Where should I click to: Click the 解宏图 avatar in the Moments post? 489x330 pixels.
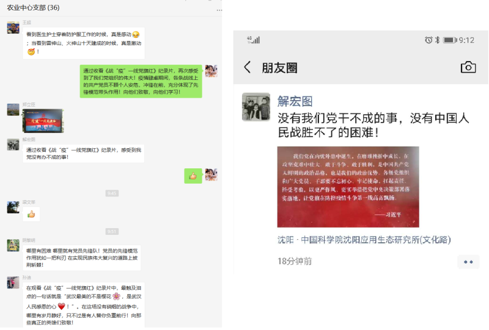click(256, 107)
